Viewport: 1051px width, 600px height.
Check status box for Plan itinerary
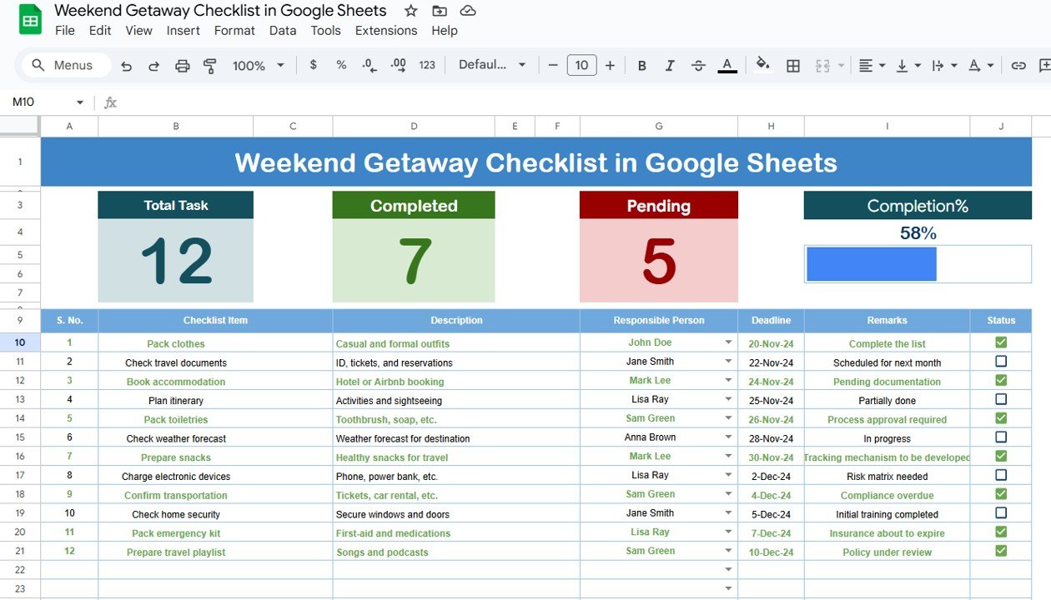1001,399
